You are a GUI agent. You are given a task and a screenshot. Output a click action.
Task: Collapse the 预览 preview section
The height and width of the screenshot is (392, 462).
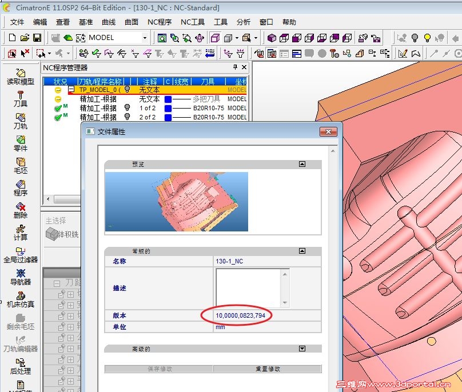point(302,164)
